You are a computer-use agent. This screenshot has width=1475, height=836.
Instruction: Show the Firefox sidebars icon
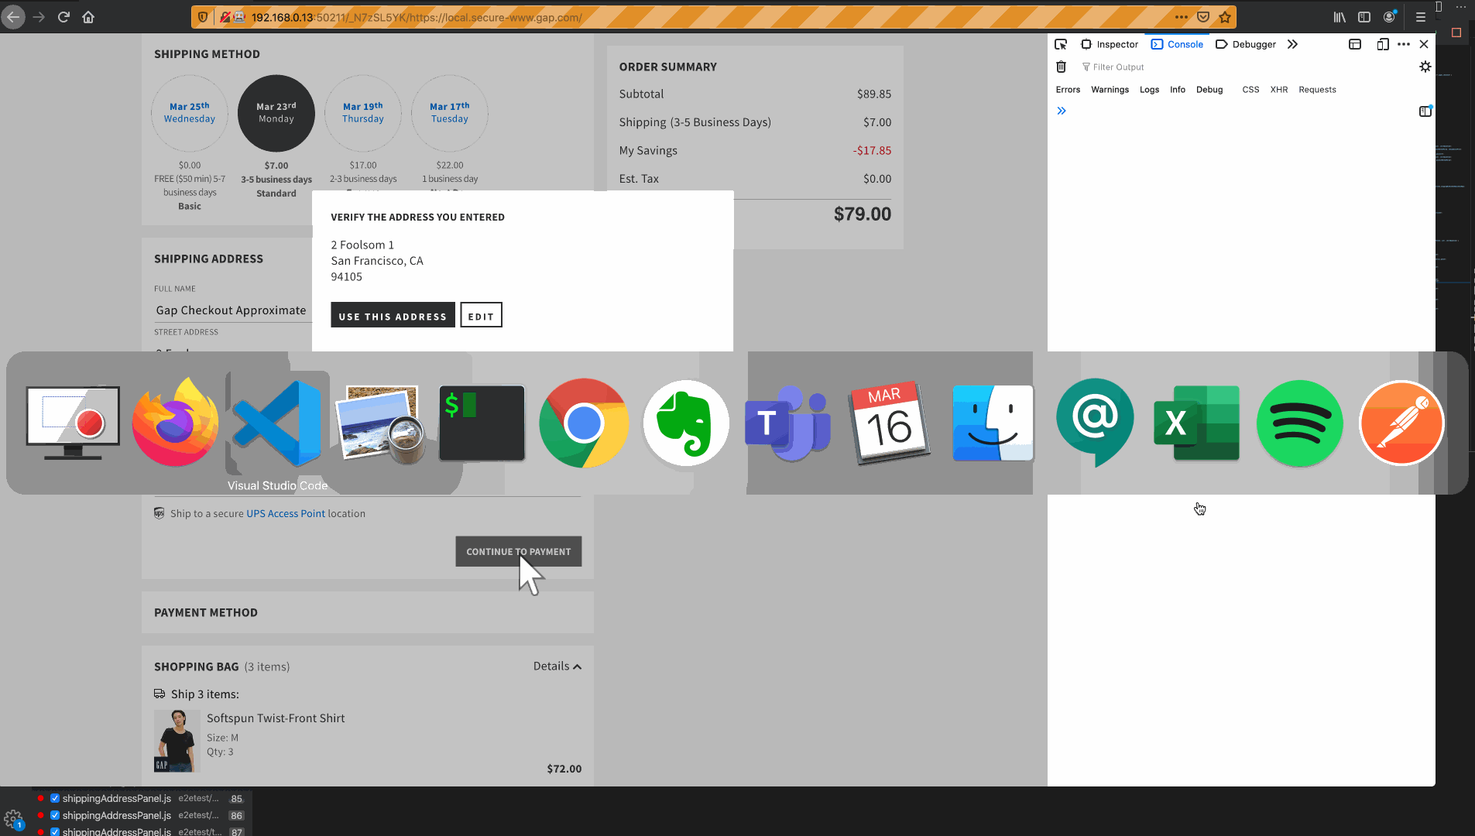point(1364,17)
